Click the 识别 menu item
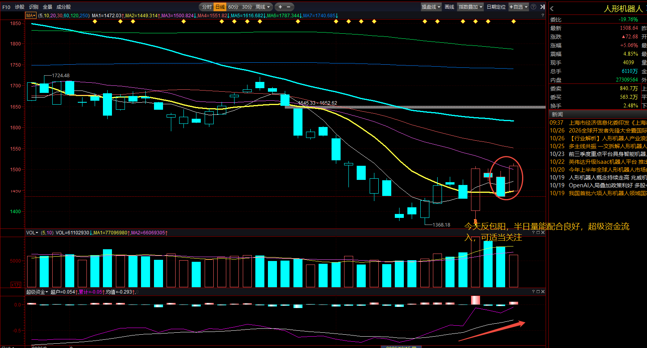This screenshot has height=348, width=647. click(34, 7)
